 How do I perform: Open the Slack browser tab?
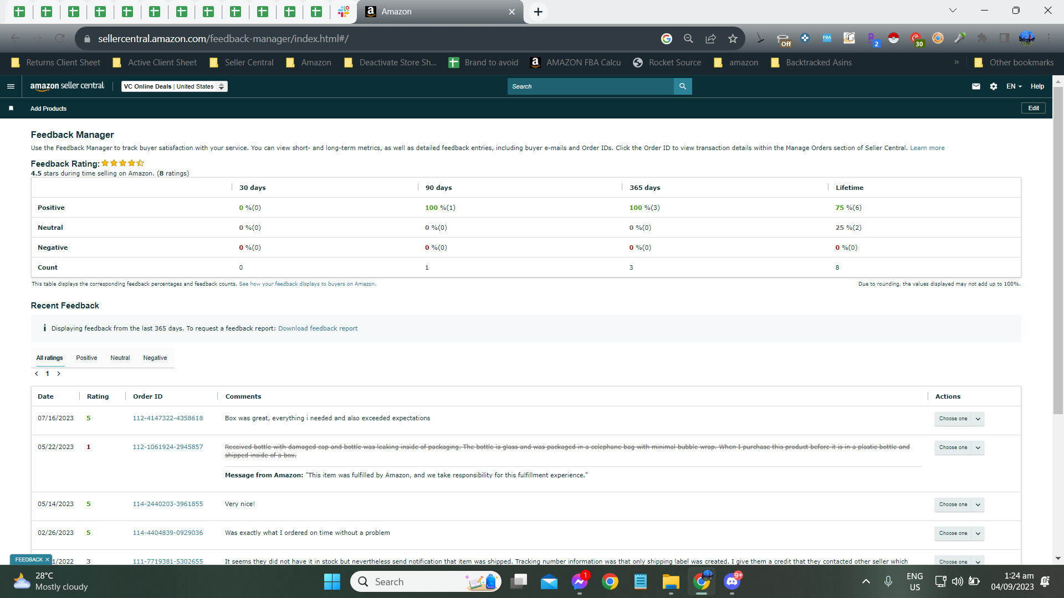point(344,12)
